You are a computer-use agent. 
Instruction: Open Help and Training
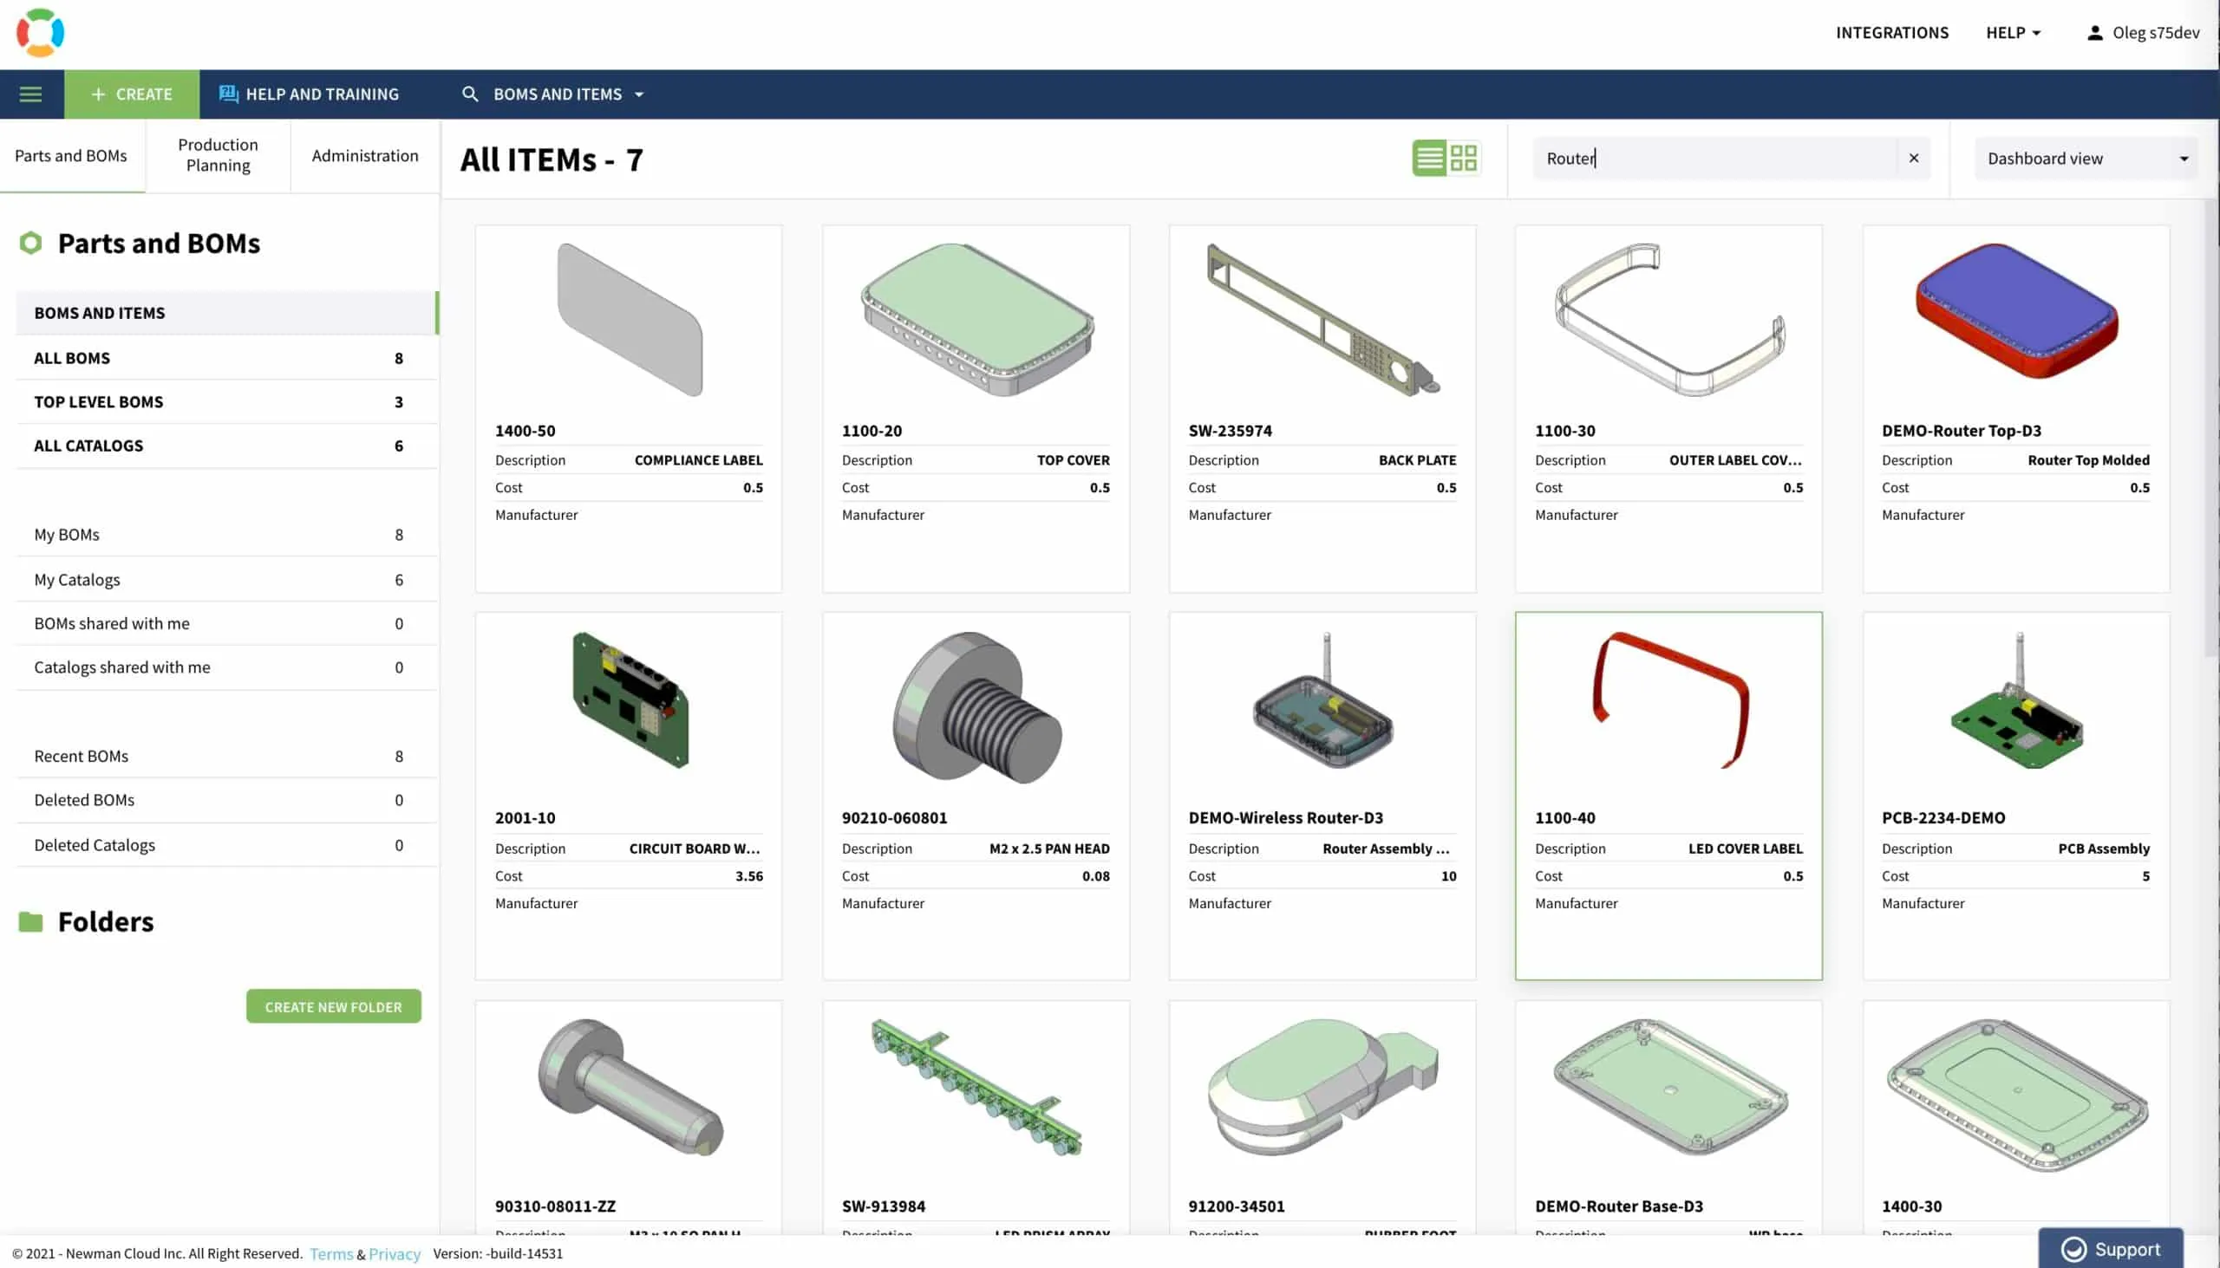[310, 94]
